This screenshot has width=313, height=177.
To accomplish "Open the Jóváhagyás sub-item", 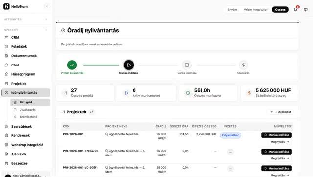I will point(30,110).
